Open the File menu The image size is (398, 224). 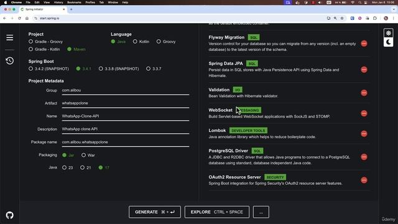[28, 2]
